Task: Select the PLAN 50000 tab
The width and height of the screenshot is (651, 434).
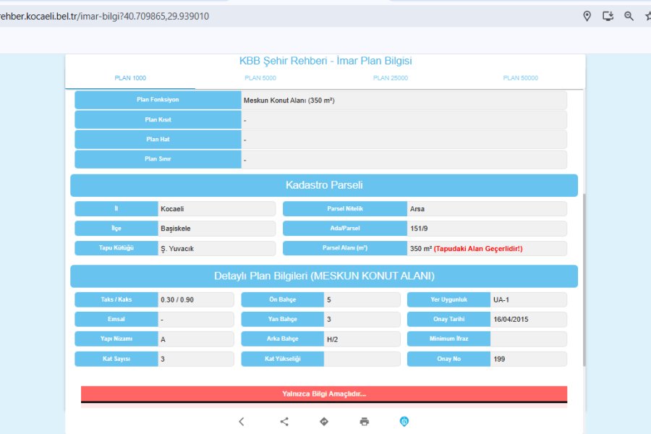Action: click(x=520, y=78)
